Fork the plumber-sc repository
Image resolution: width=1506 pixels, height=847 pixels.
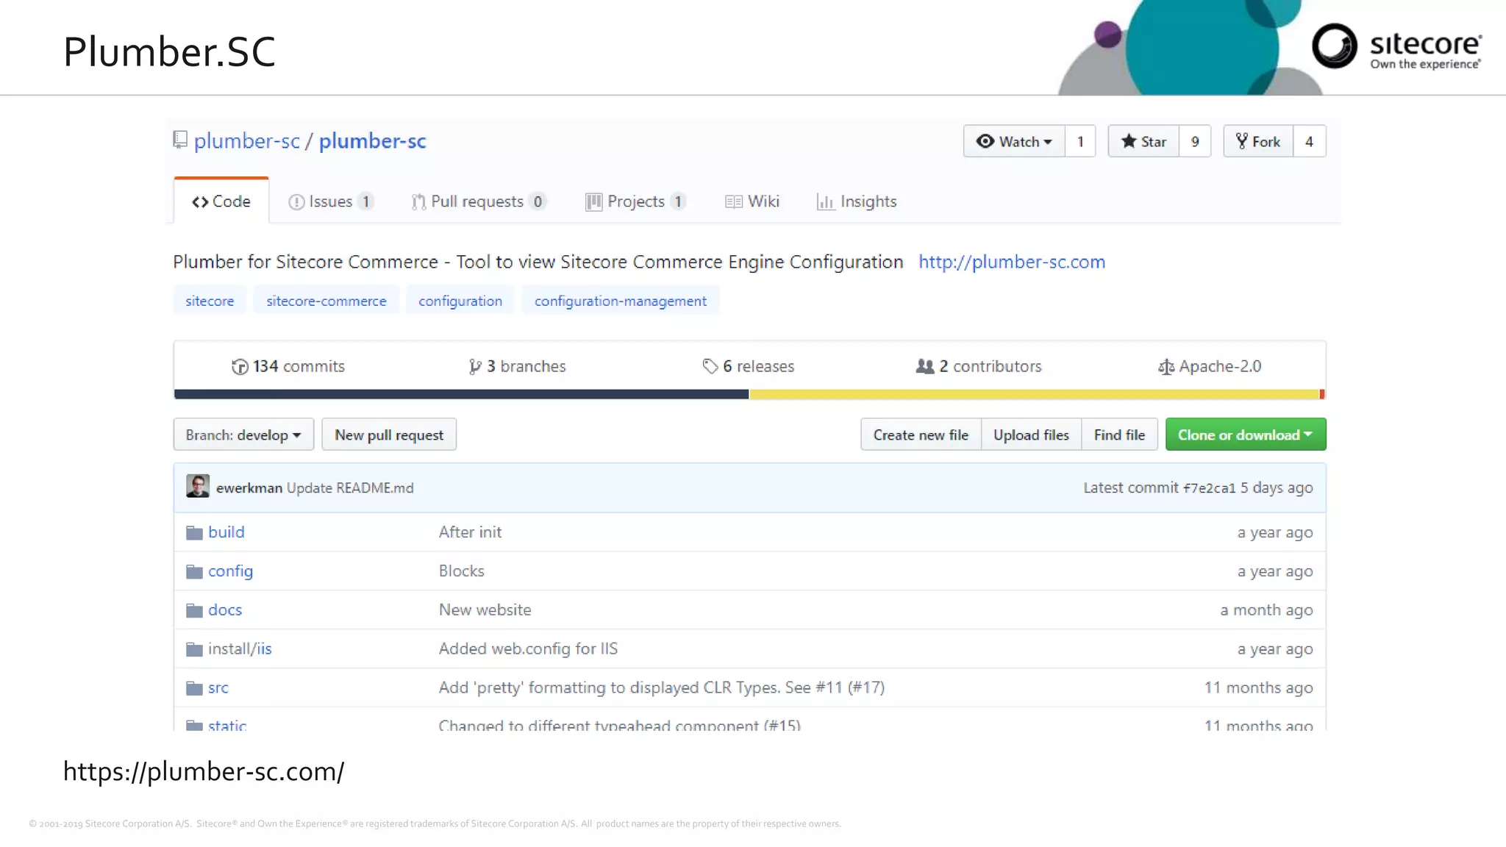pyautogui.click(x=1258, y=141)
